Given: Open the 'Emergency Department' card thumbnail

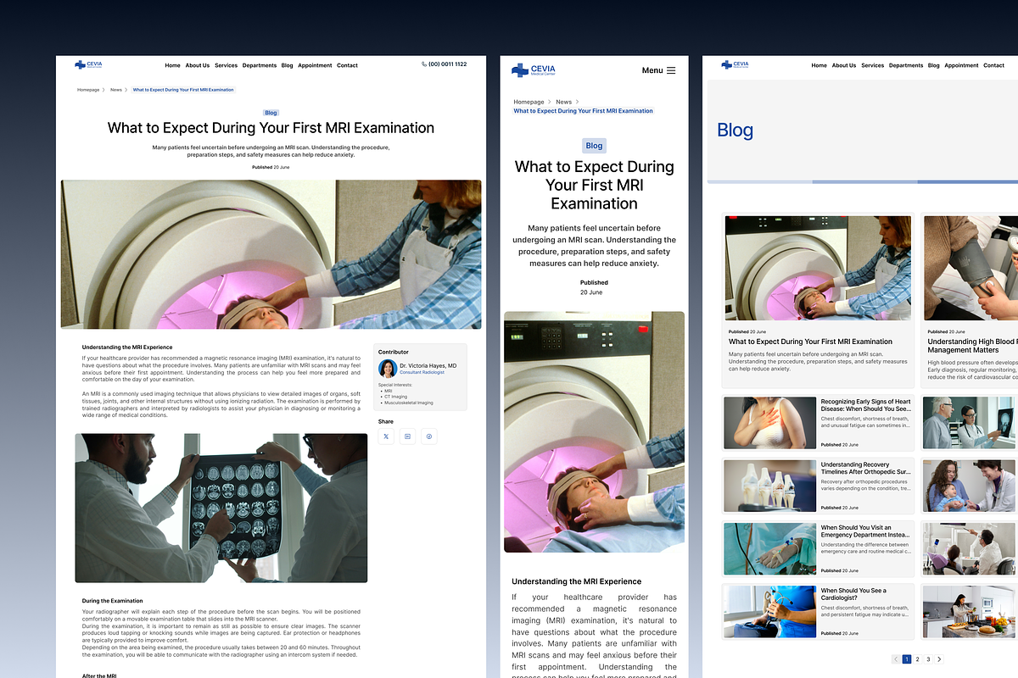Looking at the screenshot, I should pos(770,548).
